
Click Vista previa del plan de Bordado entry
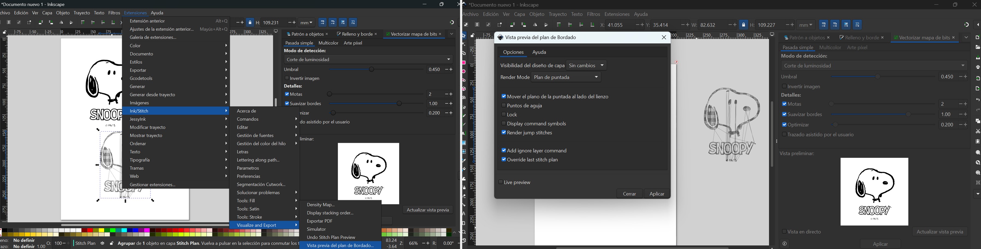click(x=340, y=245)
